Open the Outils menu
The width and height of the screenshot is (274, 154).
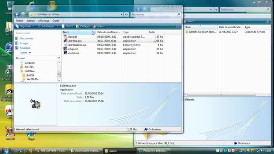56,21
